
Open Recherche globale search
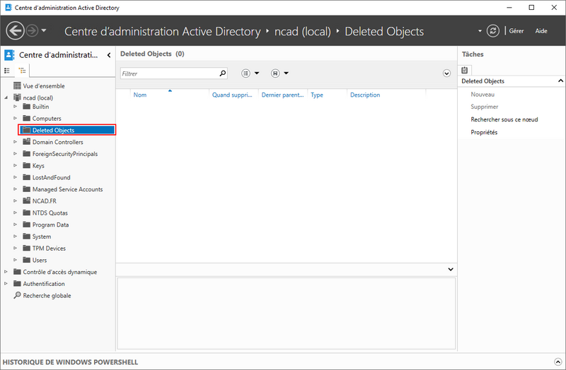point(47,296)
